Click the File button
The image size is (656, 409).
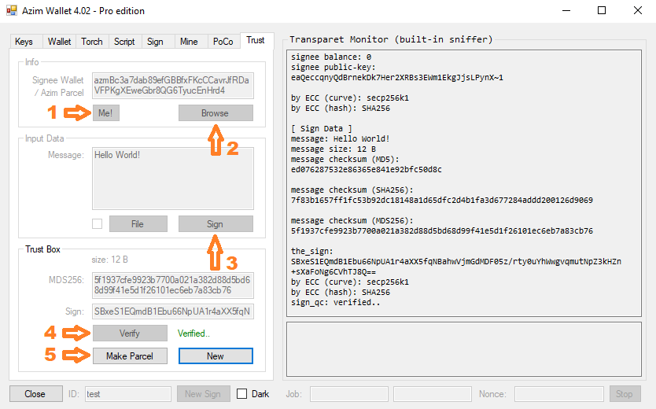pos(138,223)
